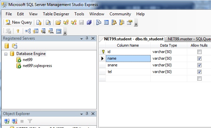Image resolution: width=211 pixels, height=128 pixels.
Task: Click the tel column name cell
Action: click(128, 72)
